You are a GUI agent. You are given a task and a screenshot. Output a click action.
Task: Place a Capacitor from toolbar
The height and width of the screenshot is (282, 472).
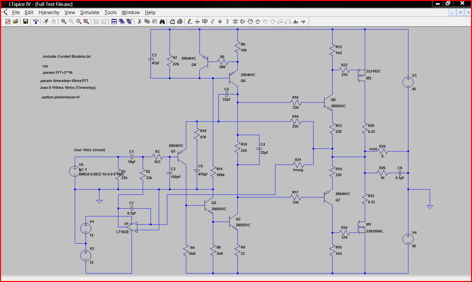pyautogui.click(x=220, y=22)
